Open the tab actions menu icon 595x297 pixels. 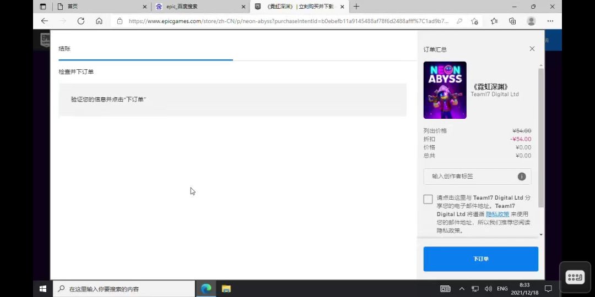click(x=43, y=7)
